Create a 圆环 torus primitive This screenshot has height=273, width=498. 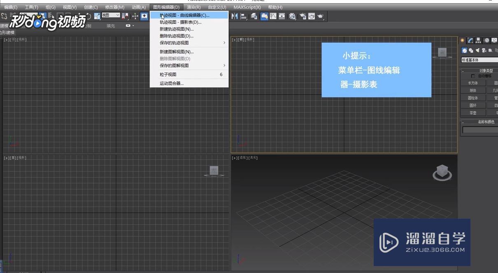[473, 105]
